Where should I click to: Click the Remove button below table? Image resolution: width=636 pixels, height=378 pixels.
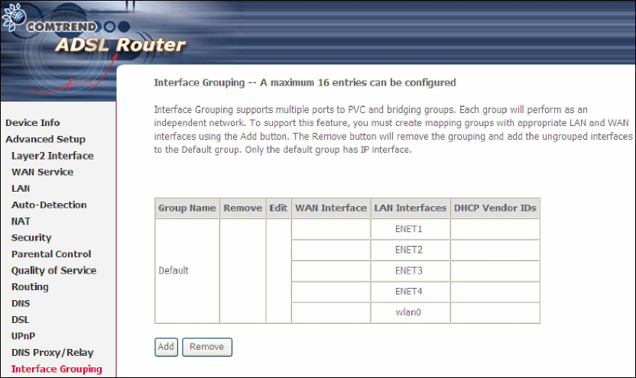click(x=207, y=347)
